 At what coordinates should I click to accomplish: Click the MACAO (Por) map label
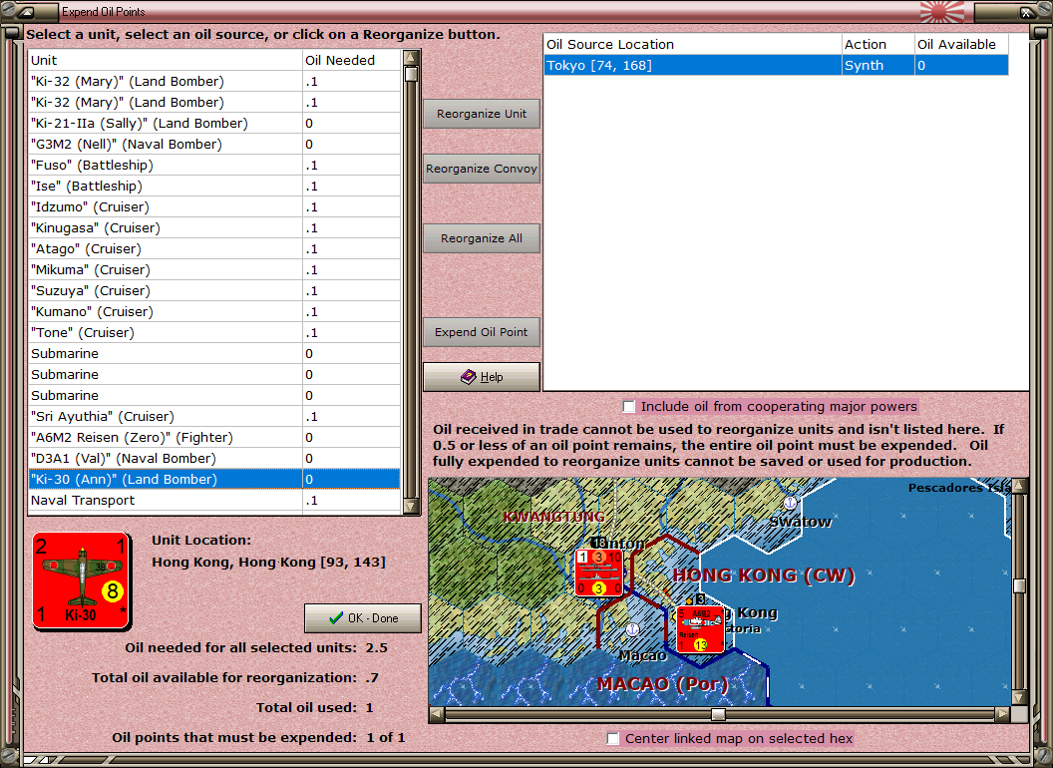click(x=663, y=684)
